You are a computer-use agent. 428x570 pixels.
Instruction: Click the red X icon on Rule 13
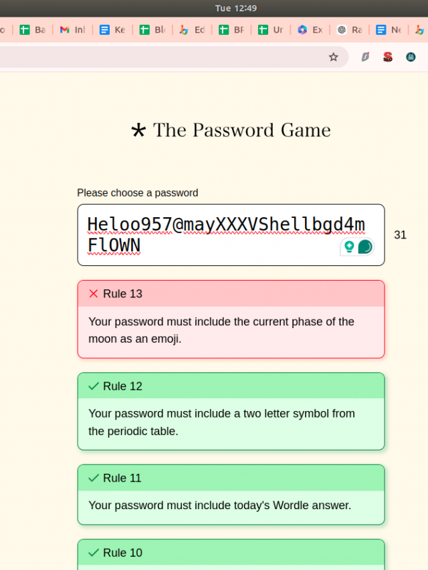pyautogui.click(x=94, y=294)
